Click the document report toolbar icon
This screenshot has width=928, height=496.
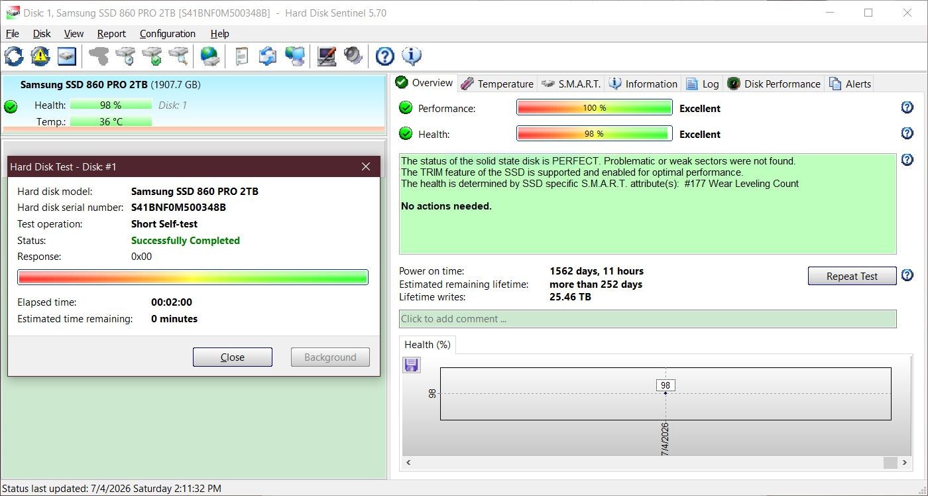click(242, 56)
